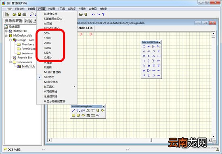This screenshot has width=222, height=154.
Task: Switch to the 资源管理器 tab
Action: [x=14, y=21]
